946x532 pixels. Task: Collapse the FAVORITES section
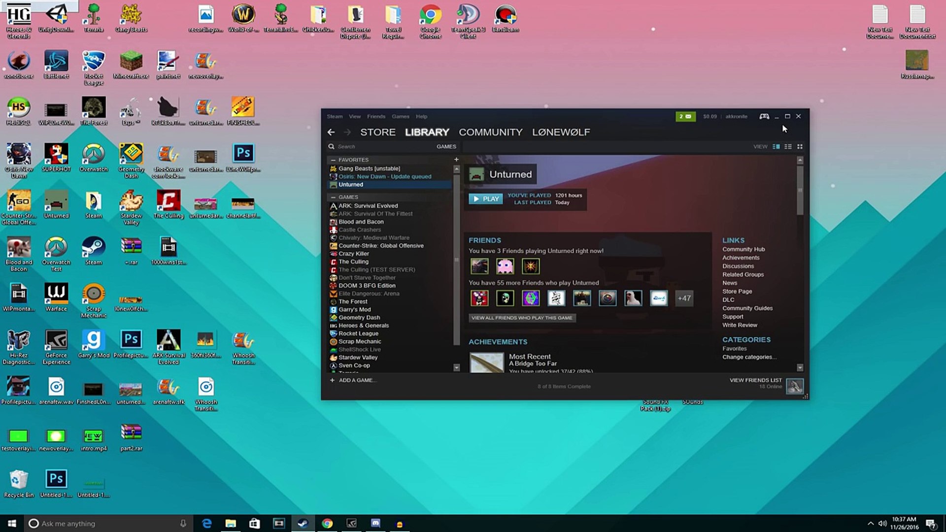pyautogui.click(x=333, y=160)
